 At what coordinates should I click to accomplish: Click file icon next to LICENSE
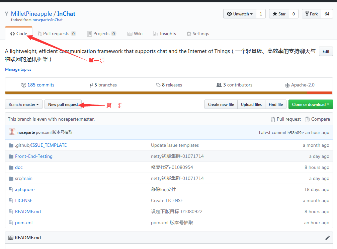[x=10, y=201]
